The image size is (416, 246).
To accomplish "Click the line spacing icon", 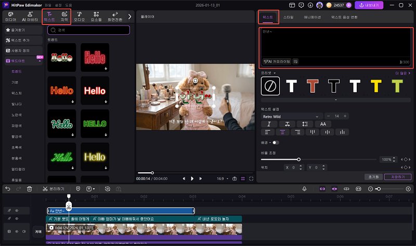I will pyautogui.click(x=305, y=124).
